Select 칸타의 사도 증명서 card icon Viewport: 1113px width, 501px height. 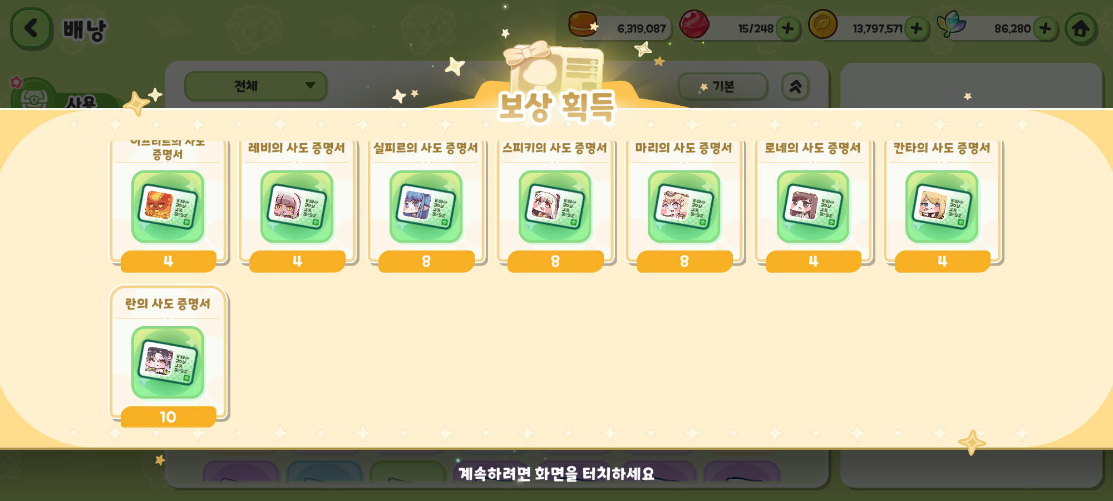click(x=942, y=207)
